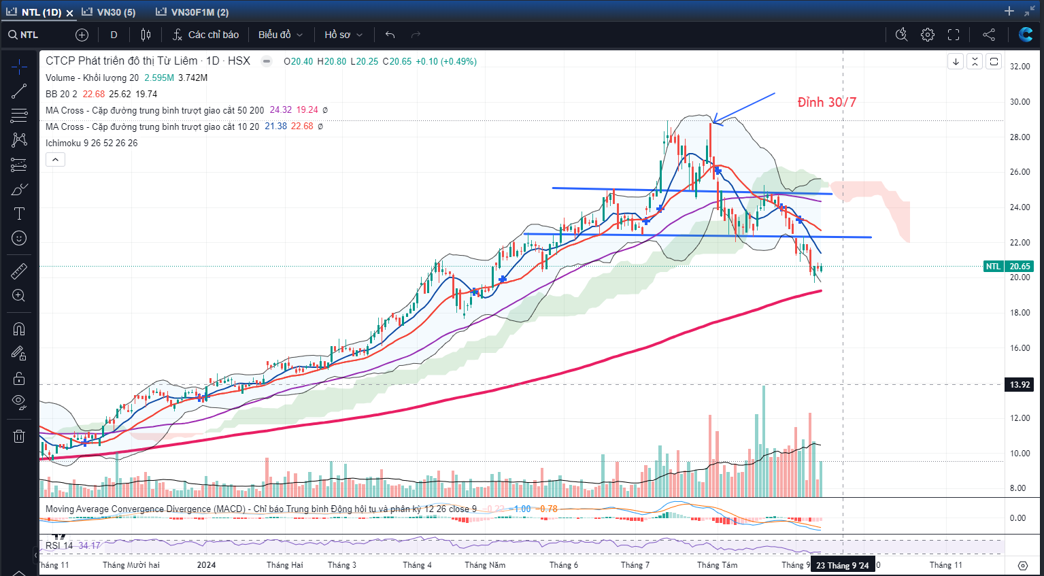Screen dimensions: 1044x576
Task: Select the trend line drawing tool
Action: point(19,91)
